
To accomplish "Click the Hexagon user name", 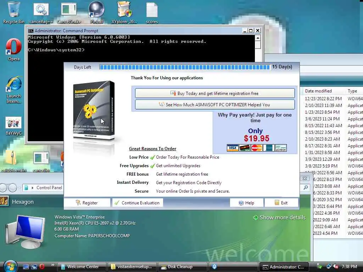I will 23,202.
